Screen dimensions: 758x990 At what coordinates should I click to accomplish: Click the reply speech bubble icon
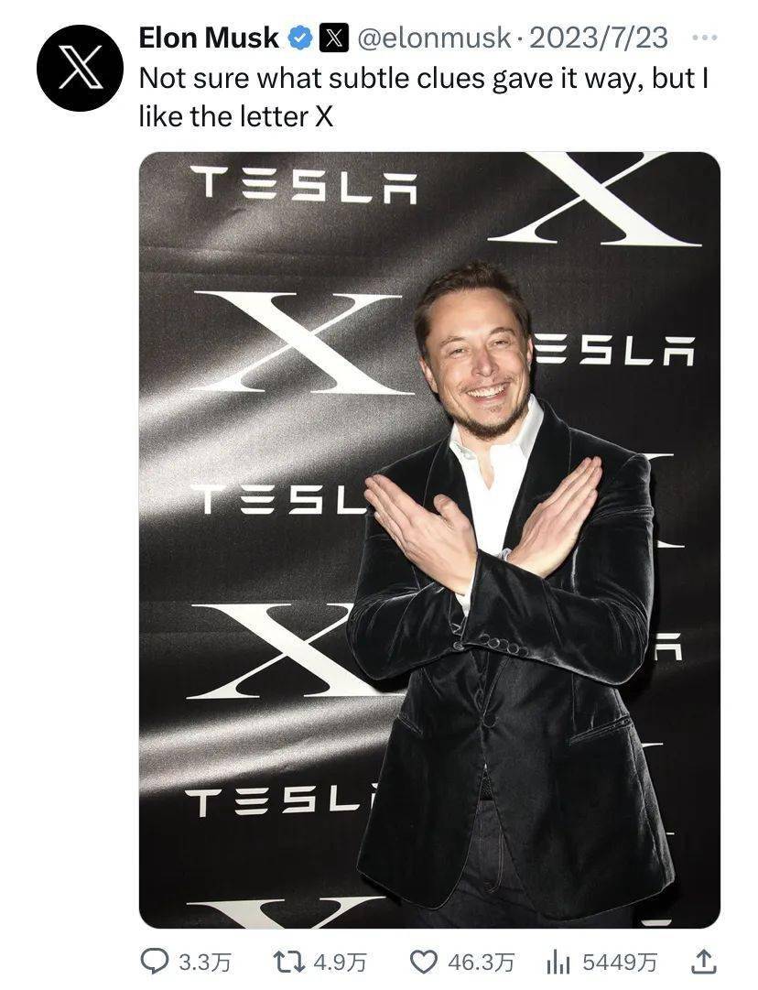click(153, 961)
